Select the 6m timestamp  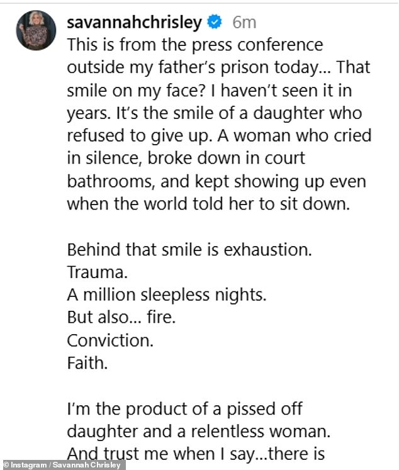click(x=244, y=23)
